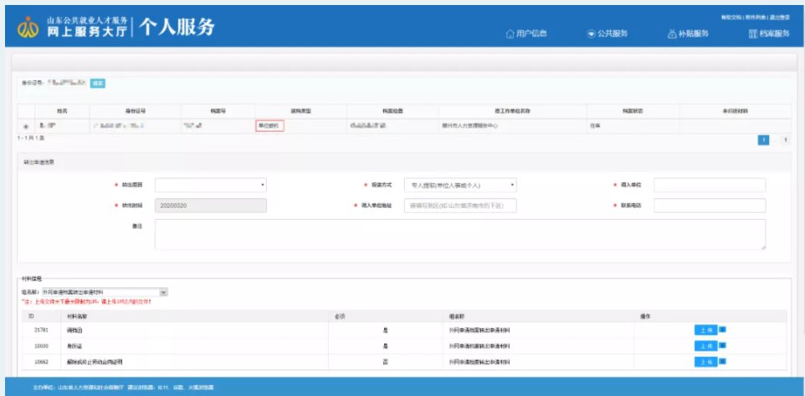This screenshot has width=805, height=396.
Task: Click the blue search button beside 身份证号
Action: (98, 83)
